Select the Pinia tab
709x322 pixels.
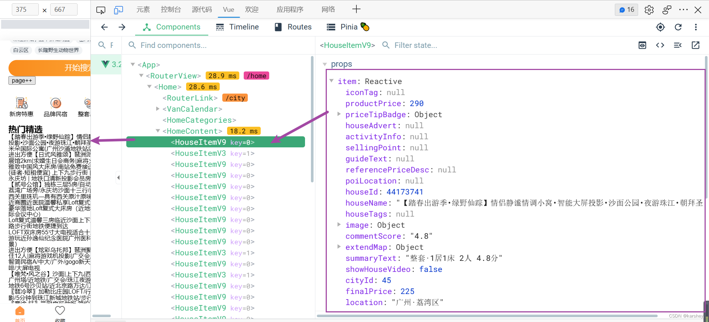(347, 27)
